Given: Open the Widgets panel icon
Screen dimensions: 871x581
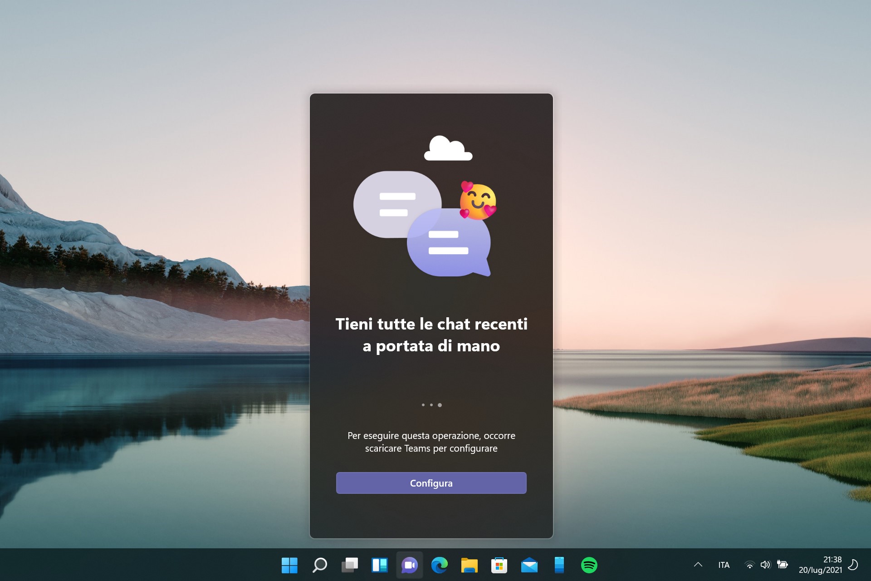Looking at the screenshot, I should [x=379, y=565].
